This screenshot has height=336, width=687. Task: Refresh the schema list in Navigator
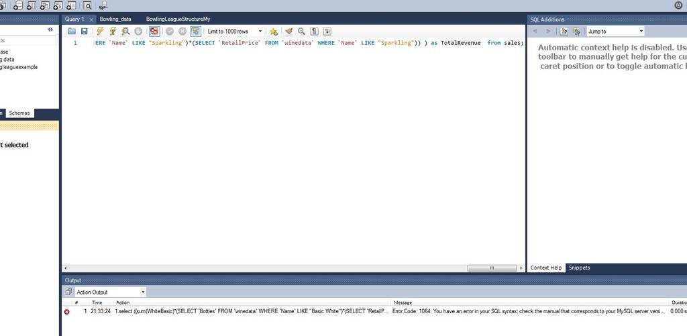[50, 30]
